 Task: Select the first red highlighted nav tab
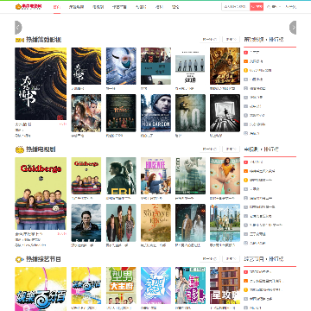point(57,7)
